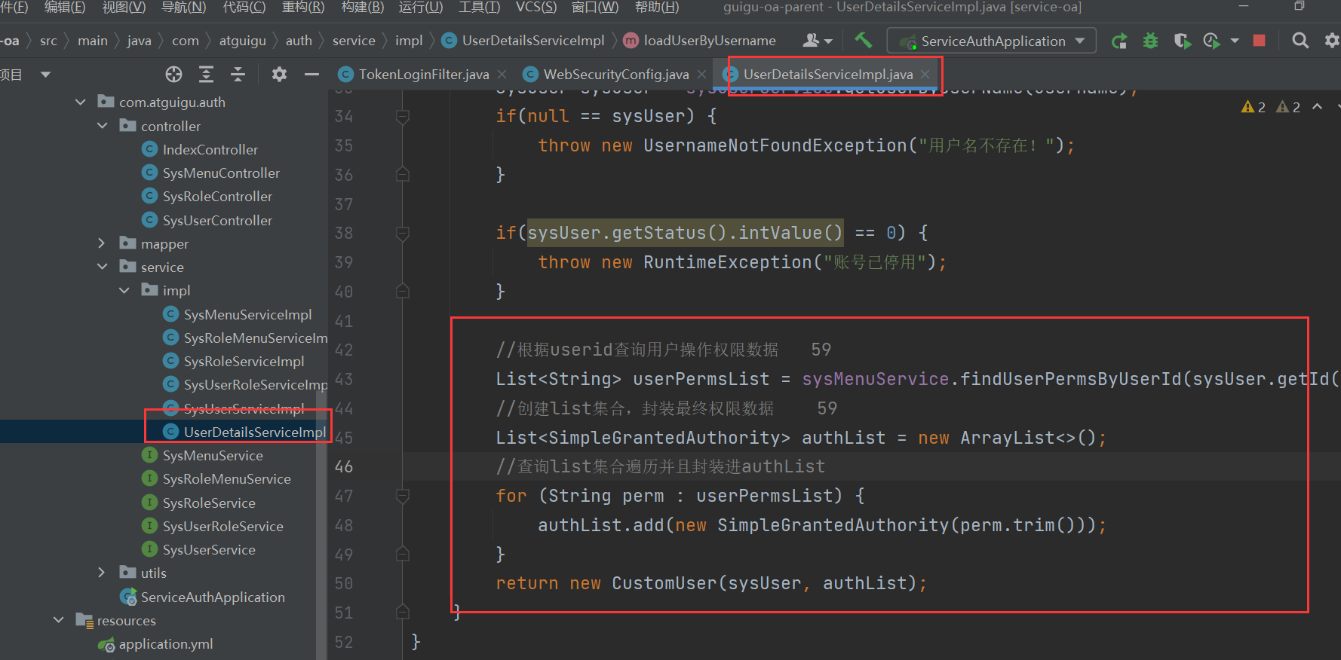Fold the for loop at line 47
Viewport: 1341px width, 660px height.
[403, 496]
